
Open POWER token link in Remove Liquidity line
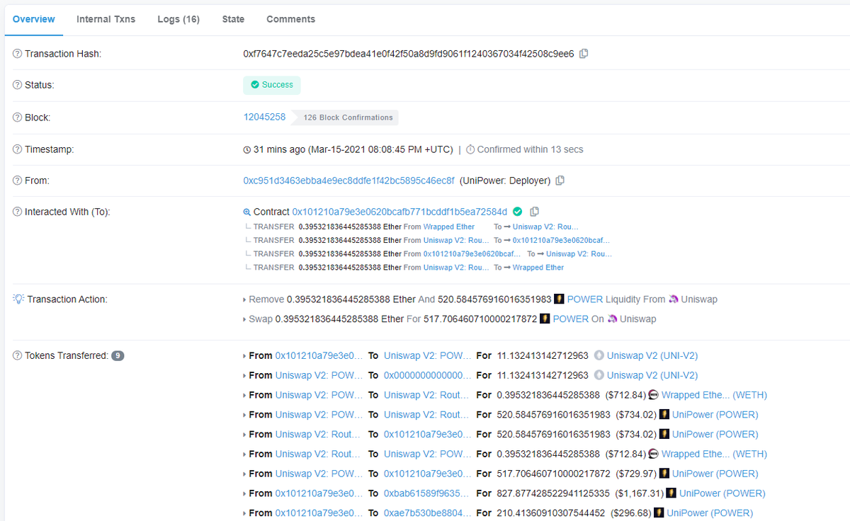(x=585, y=299)
